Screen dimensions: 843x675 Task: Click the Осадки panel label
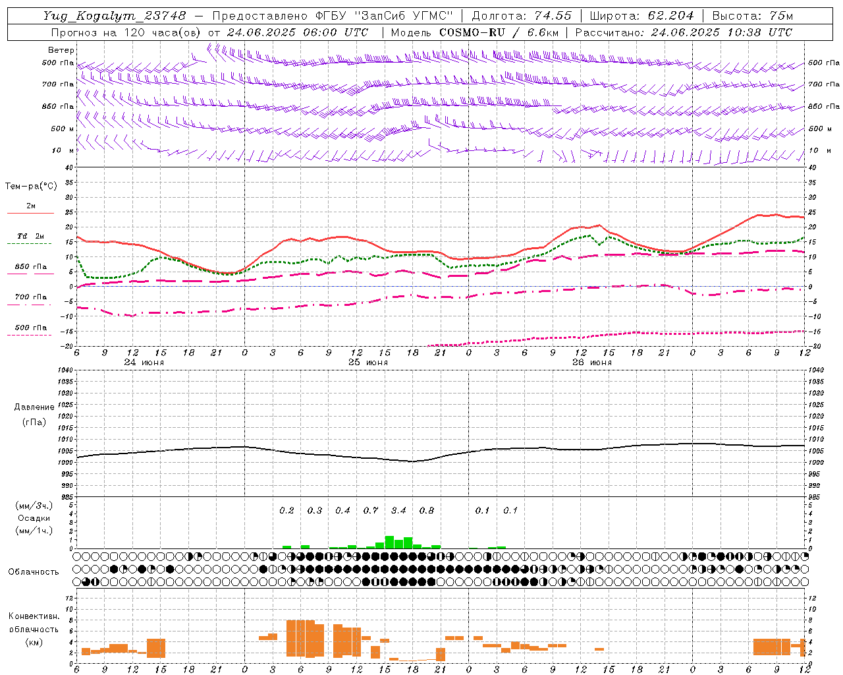pos(34,518)
